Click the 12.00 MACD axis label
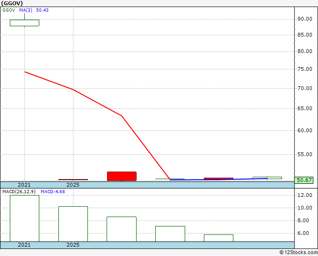This screenshot has height=256, width=318. pyautogui.click(x=305, y=195)
